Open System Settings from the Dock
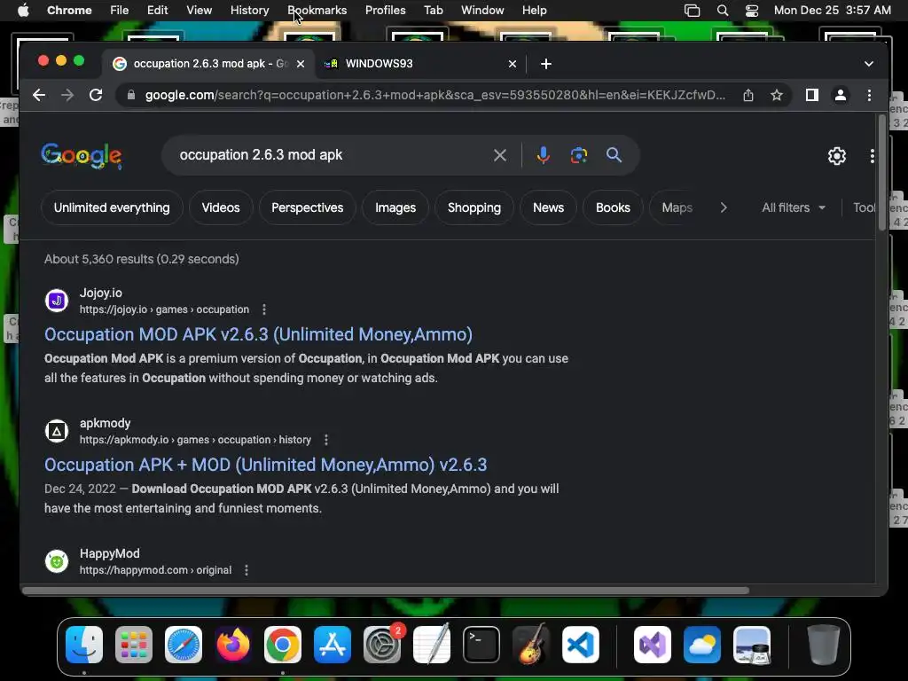The width and height of the screenshot is (908, 681). (382, 645)
